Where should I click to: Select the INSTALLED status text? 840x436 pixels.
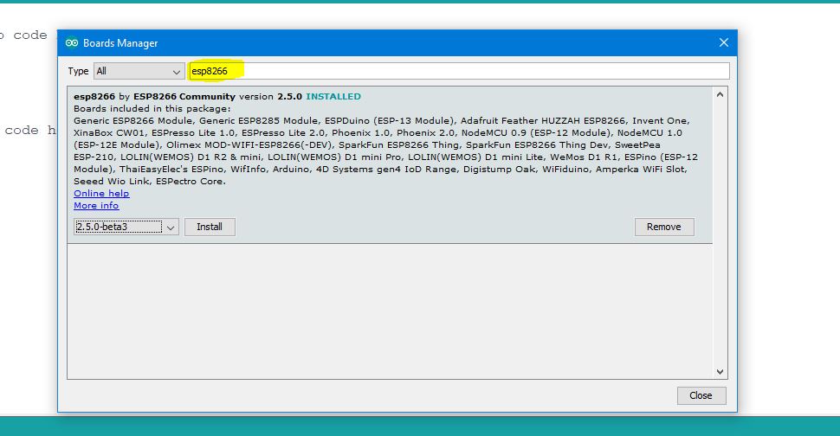point(333,96)
